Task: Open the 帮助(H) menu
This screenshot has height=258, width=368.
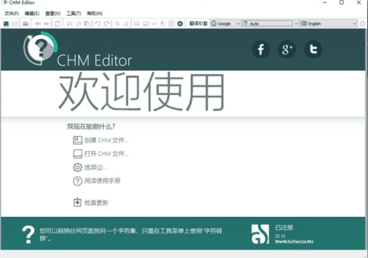Action: [95, 14]
